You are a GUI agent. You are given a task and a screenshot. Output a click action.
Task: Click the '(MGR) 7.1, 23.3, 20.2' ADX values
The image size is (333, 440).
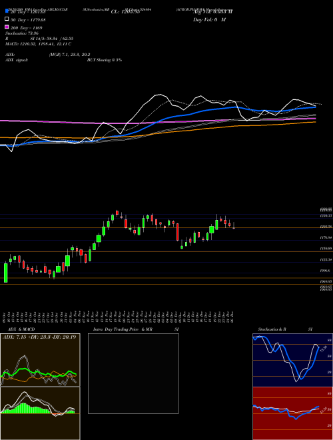(69, 55)
